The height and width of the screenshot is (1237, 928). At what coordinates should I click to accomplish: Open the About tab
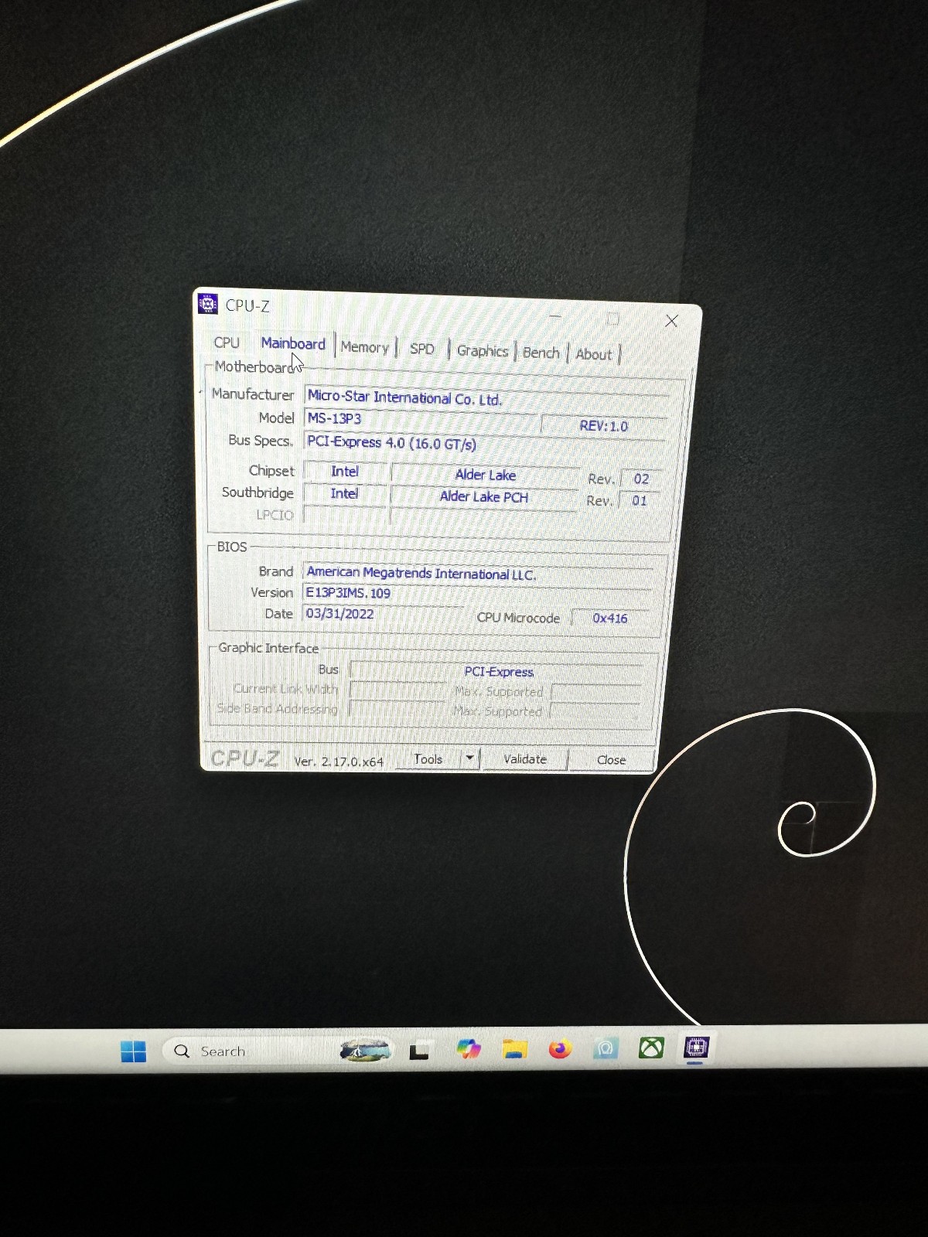593,354
